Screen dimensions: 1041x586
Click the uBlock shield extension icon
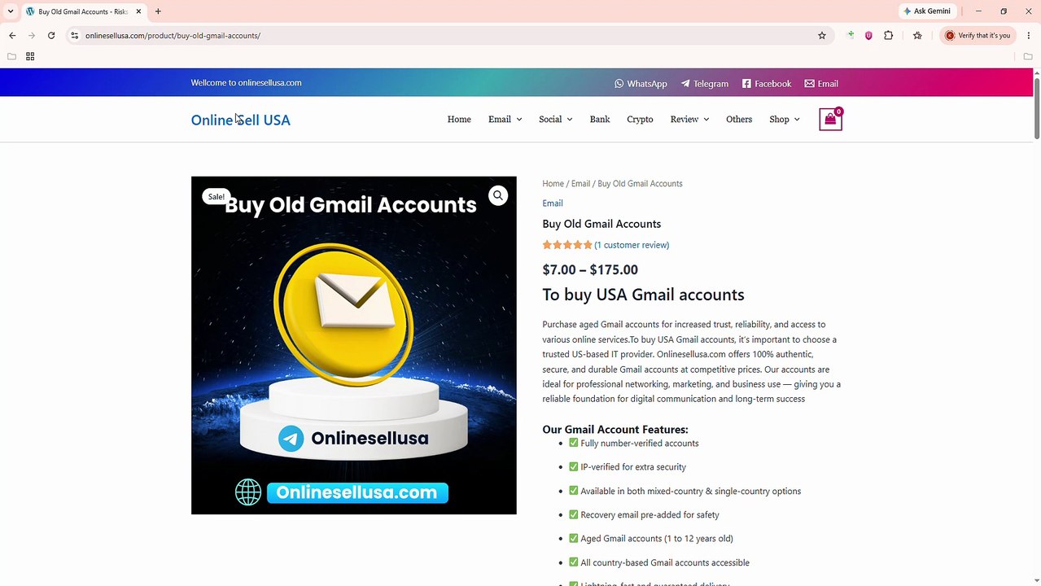(868, 35)
